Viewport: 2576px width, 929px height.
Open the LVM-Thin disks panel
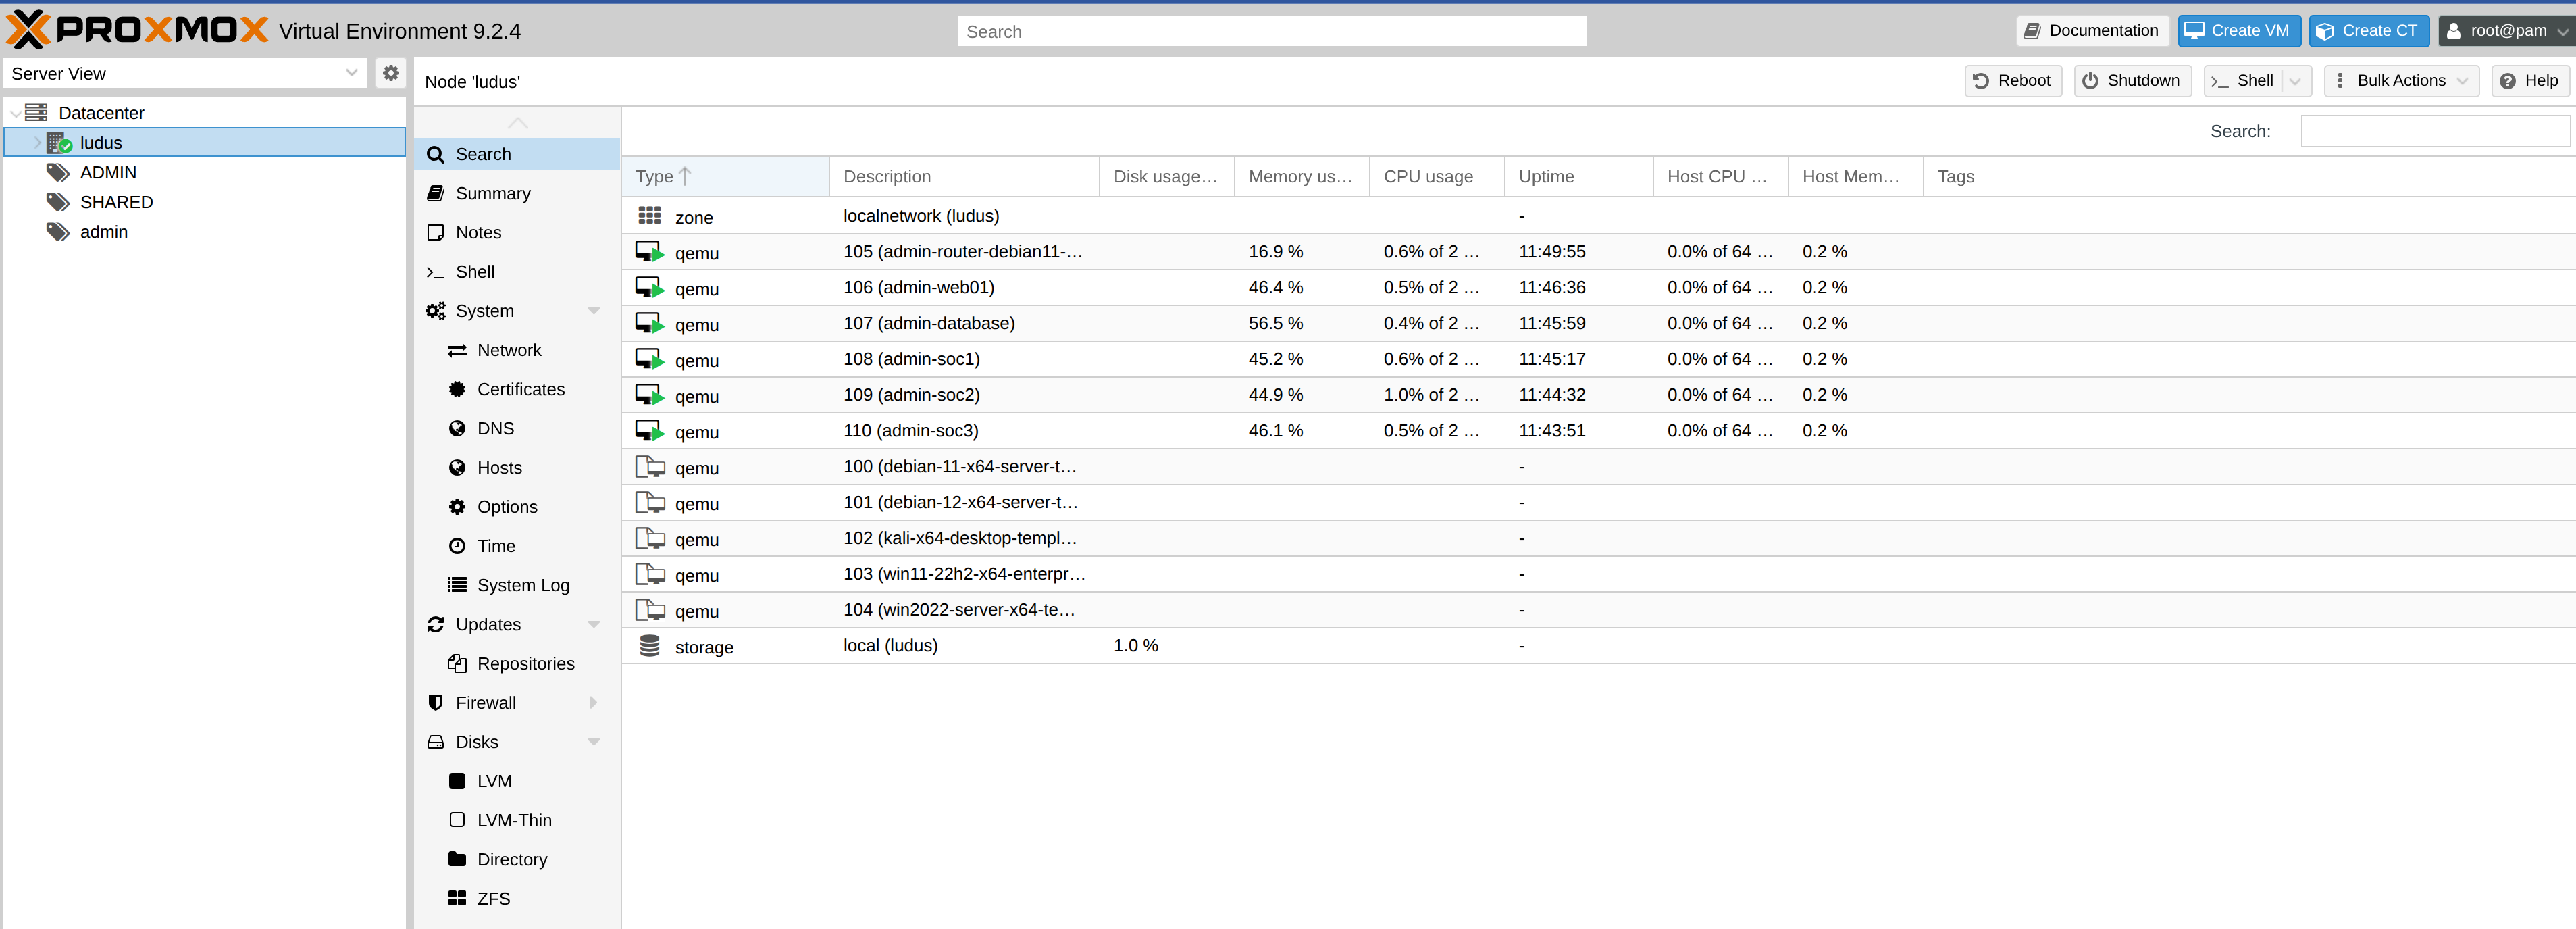click(517, 820)
